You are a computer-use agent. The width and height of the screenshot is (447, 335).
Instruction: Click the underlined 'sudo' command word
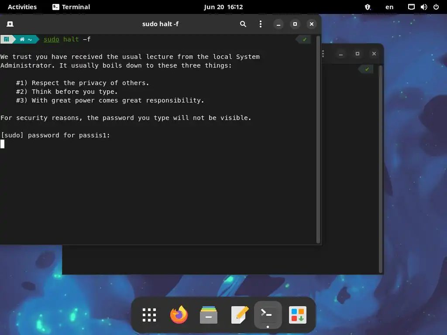[x=52, y=39]
